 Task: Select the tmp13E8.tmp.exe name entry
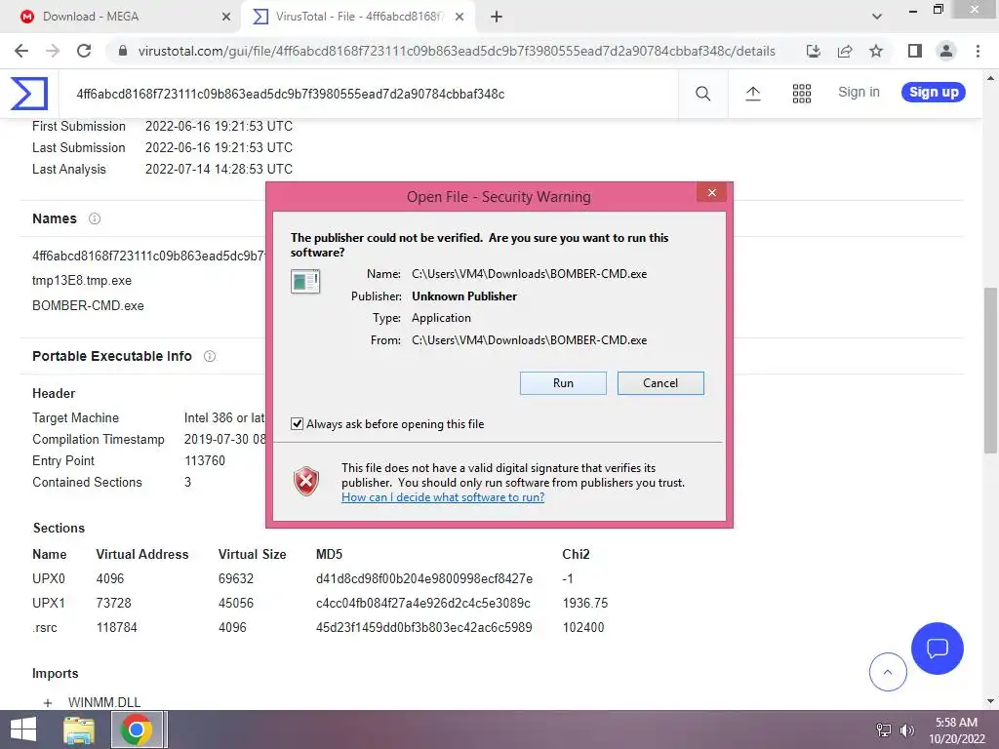82,281
